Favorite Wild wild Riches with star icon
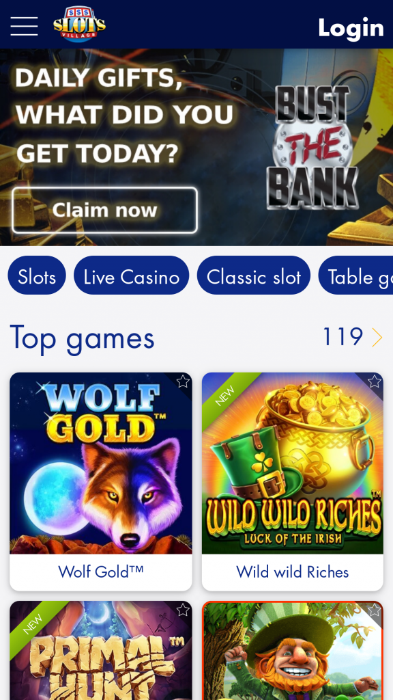The width and height of the screenshot is (393, 700). coord(375,381)
